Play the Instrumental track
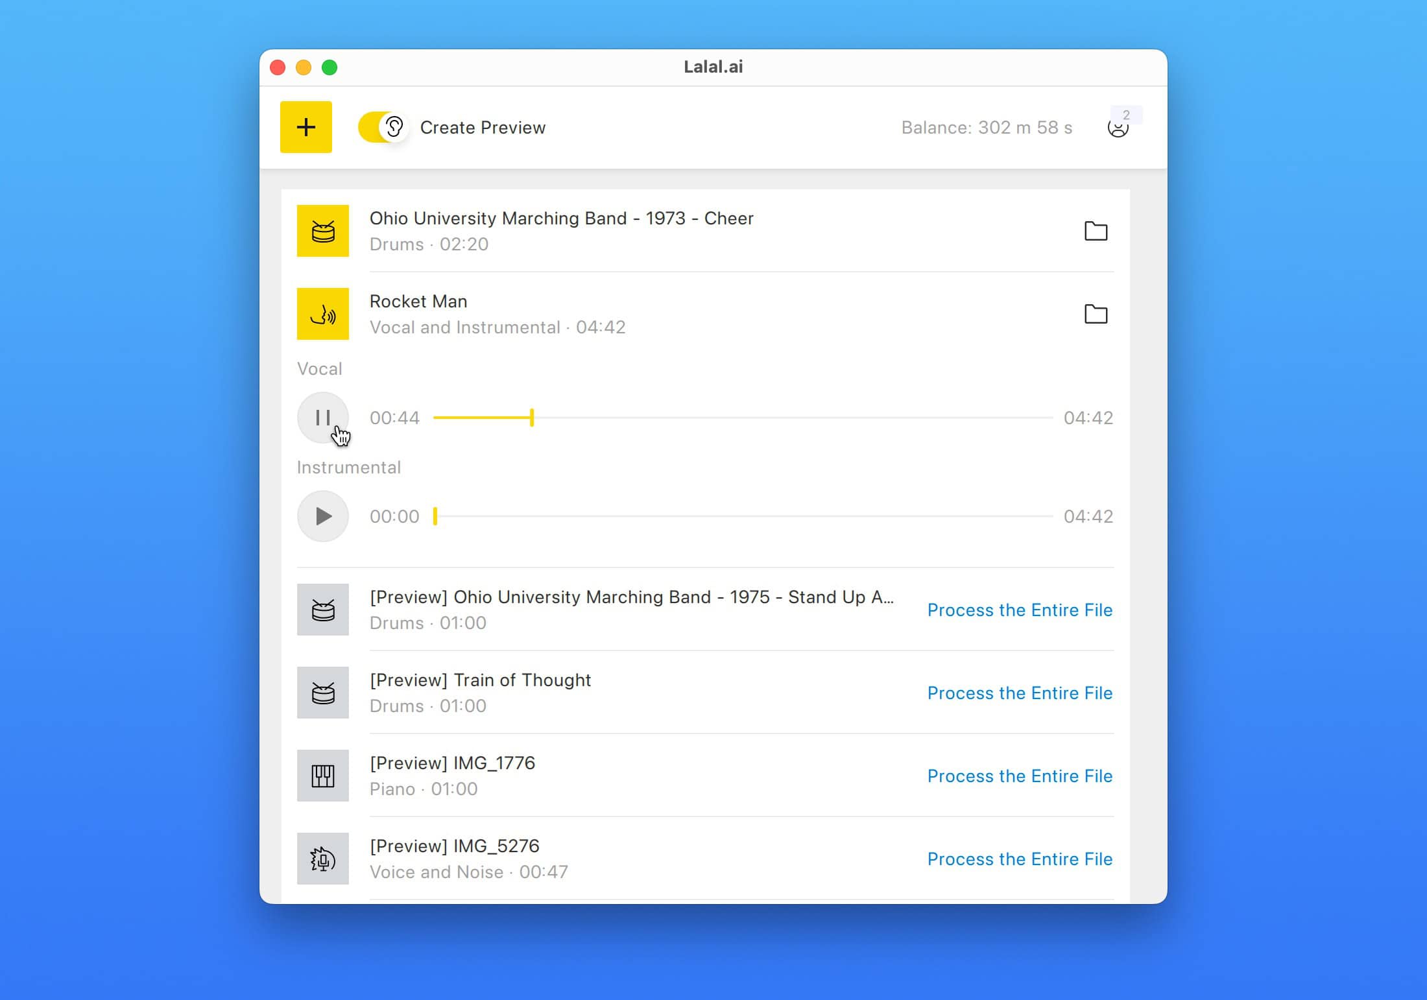The width and height of the screenshot is (1427, 1000). coord(322,516)
